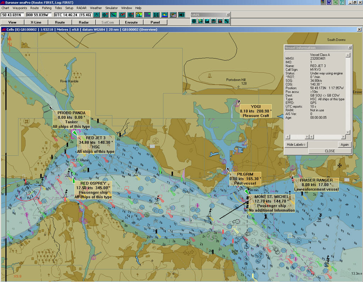Click the Again button in Vessel Information
Screen dimensions: 363x282
[x=345, y=145]
